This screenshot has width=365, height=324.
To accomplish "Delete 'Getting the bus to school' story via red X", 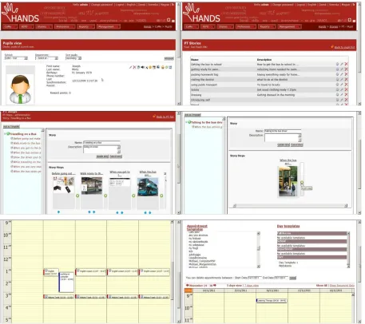I will [346, 65].
